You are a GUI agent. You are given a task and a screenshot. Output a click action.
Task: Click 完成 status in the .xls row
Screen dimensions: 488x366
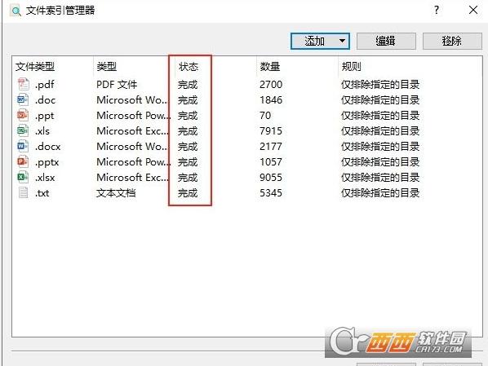tap(188, 131)
